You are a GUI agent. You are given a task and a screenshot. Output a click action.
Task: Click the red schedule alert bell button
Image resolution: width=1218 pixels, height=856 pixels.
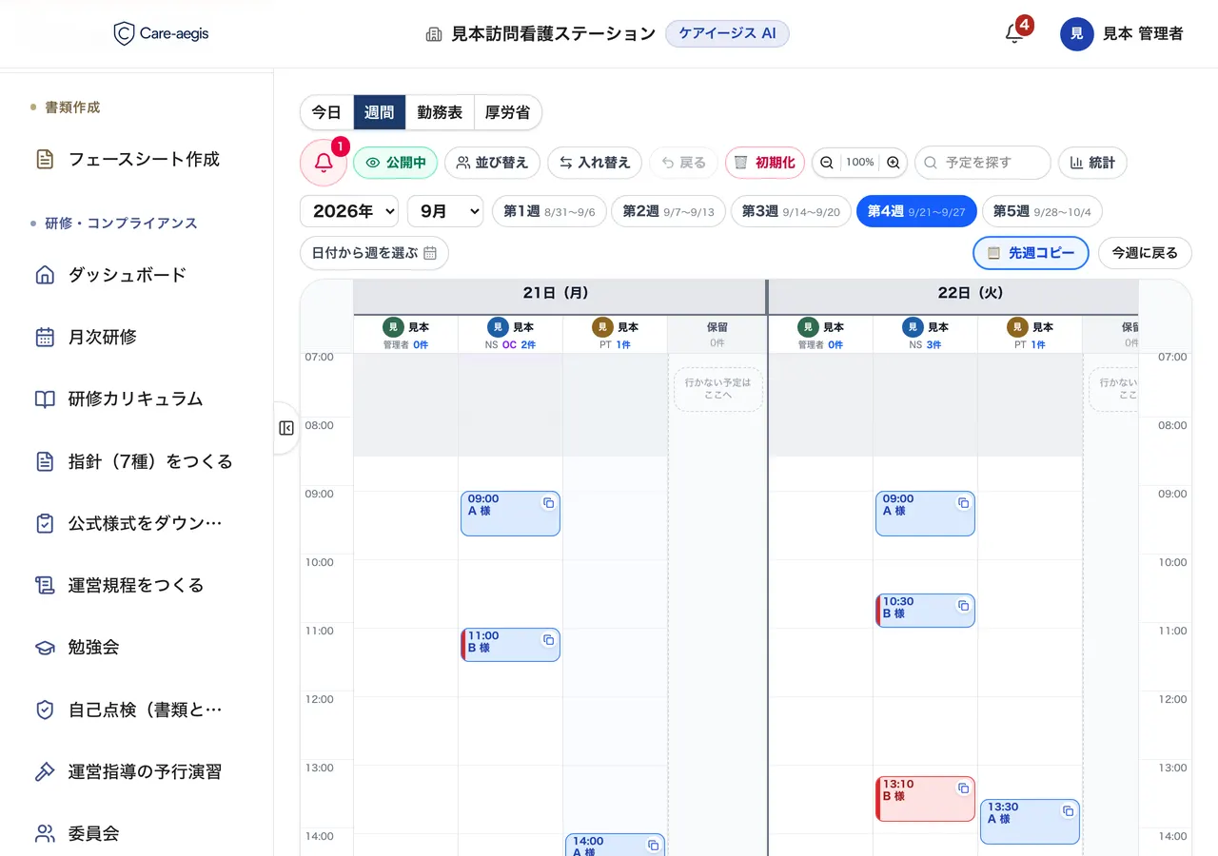[324, 163]
